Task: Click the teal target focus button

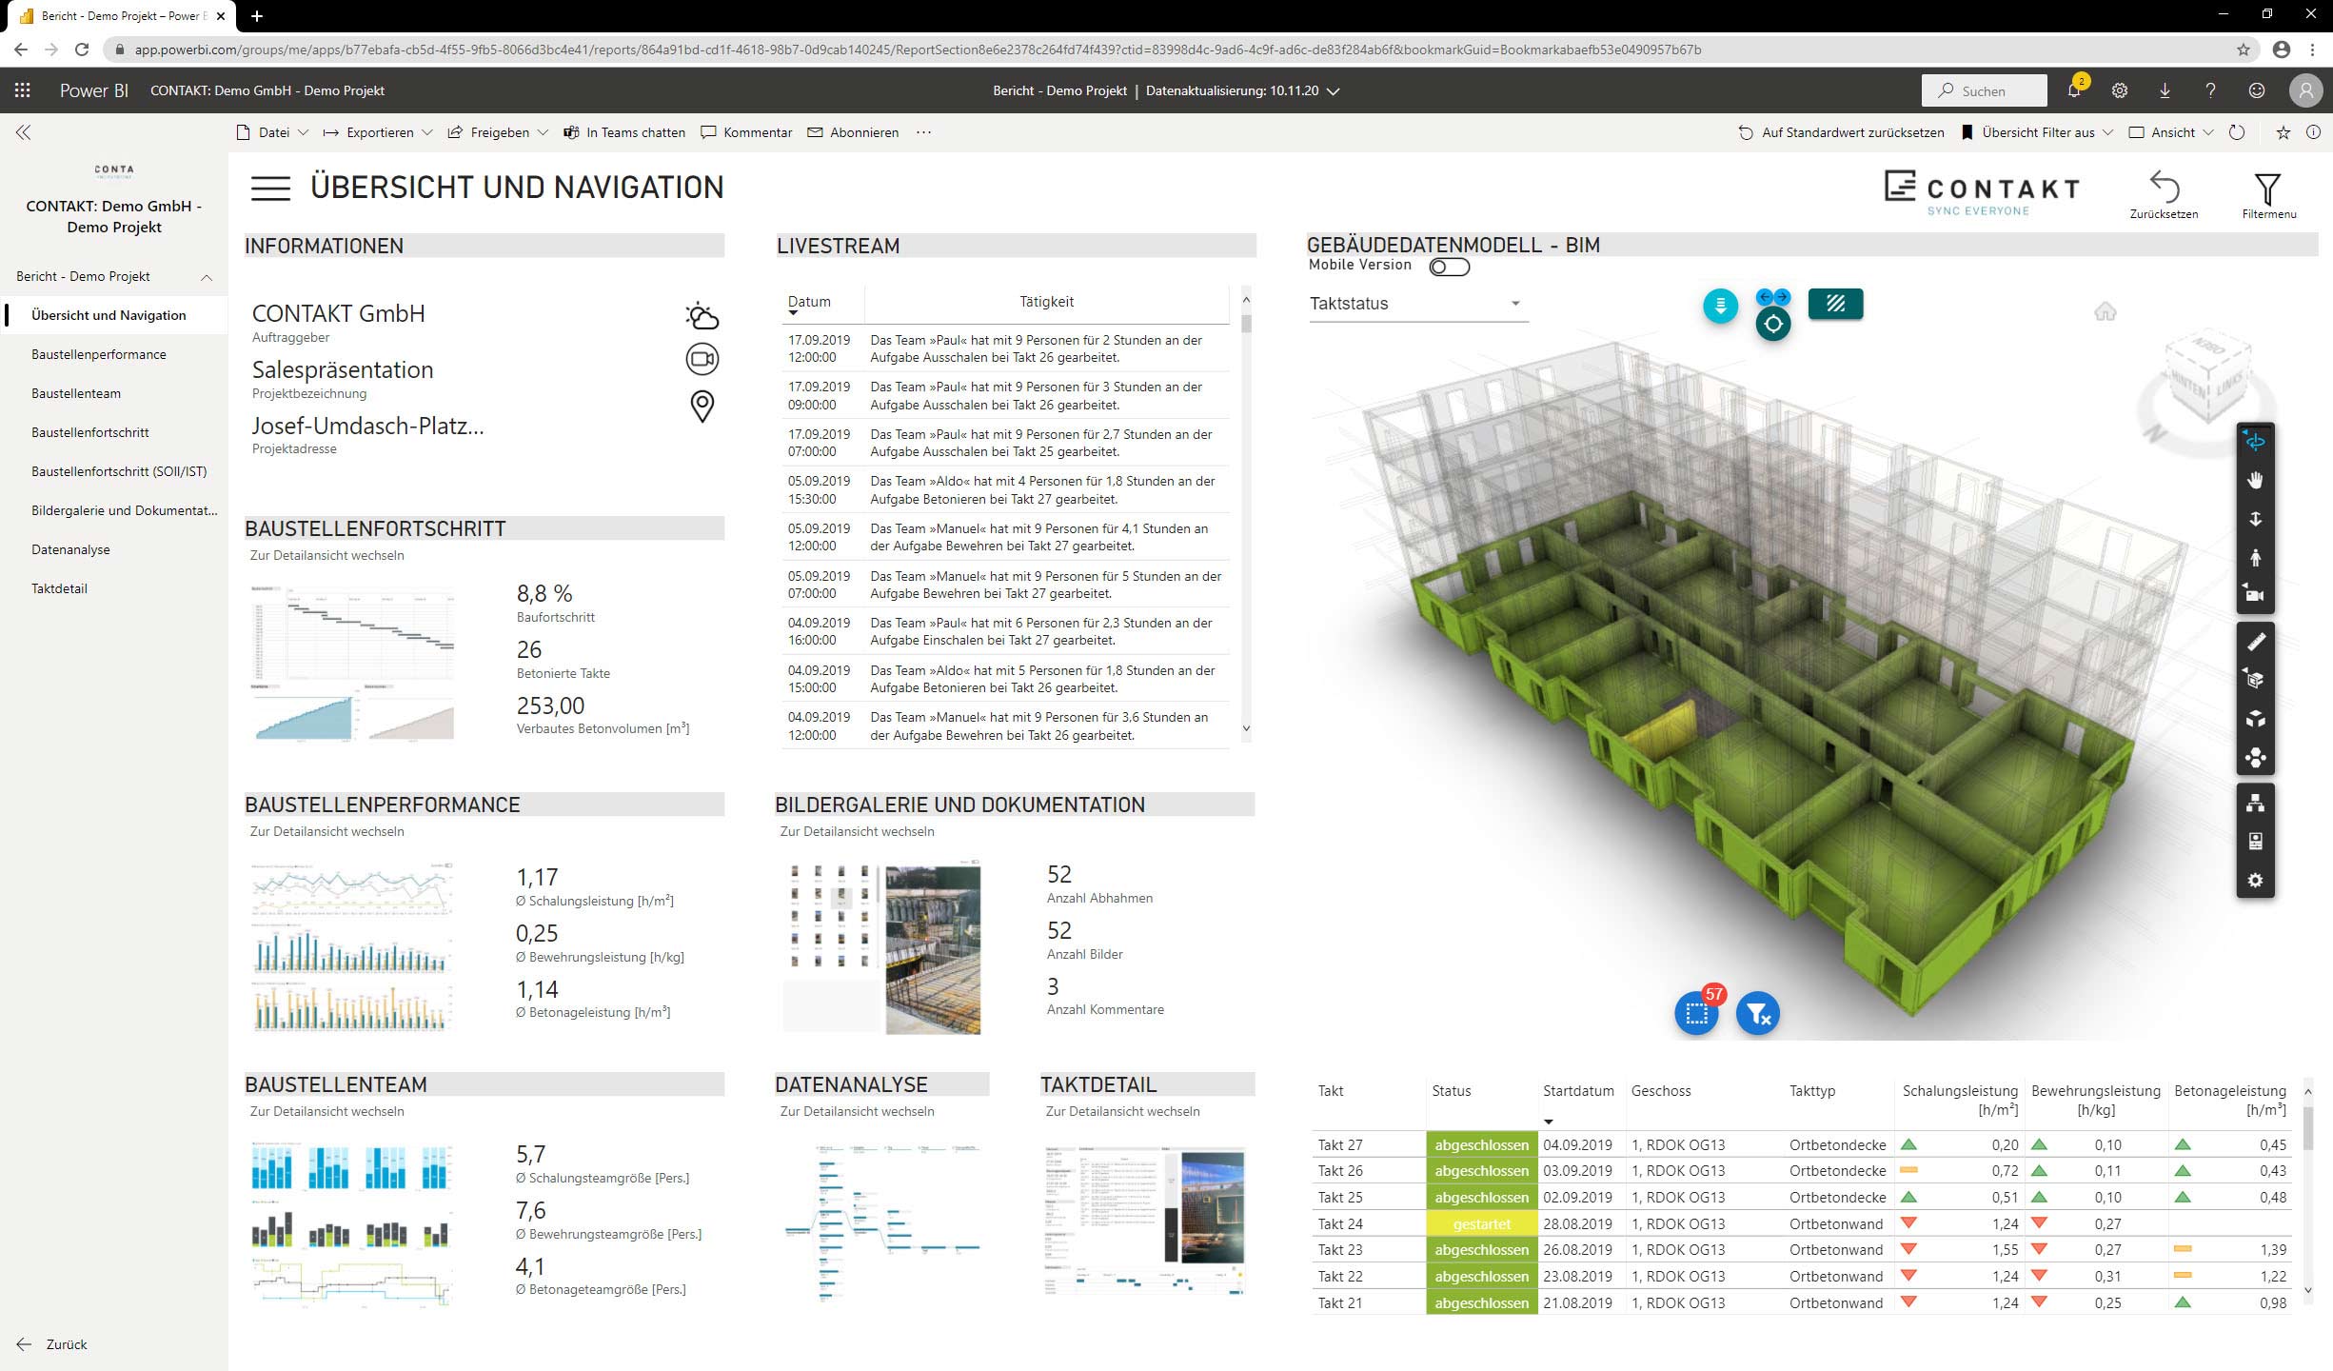Action: 1772,324
